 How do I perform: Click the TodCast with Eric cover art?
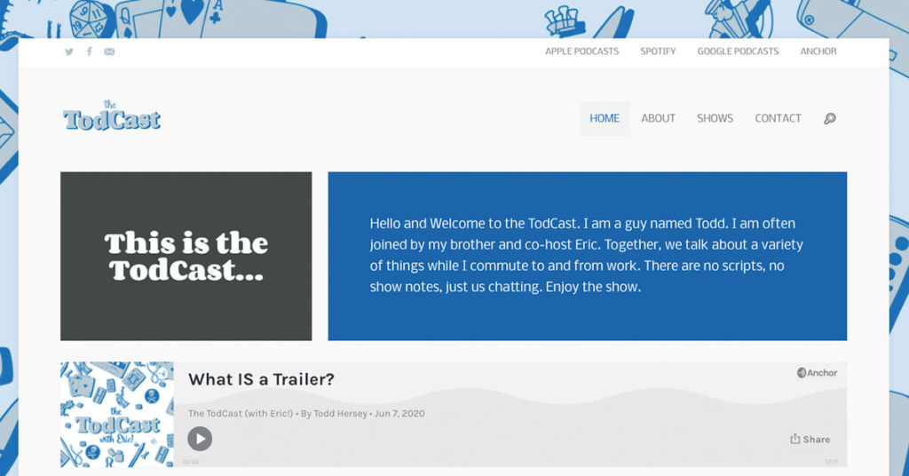point(117,414)
